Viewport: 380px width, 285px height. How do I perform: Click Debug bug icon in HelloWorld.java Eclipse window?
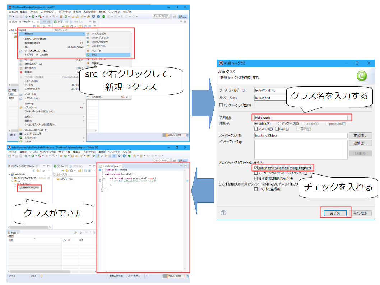26,156
